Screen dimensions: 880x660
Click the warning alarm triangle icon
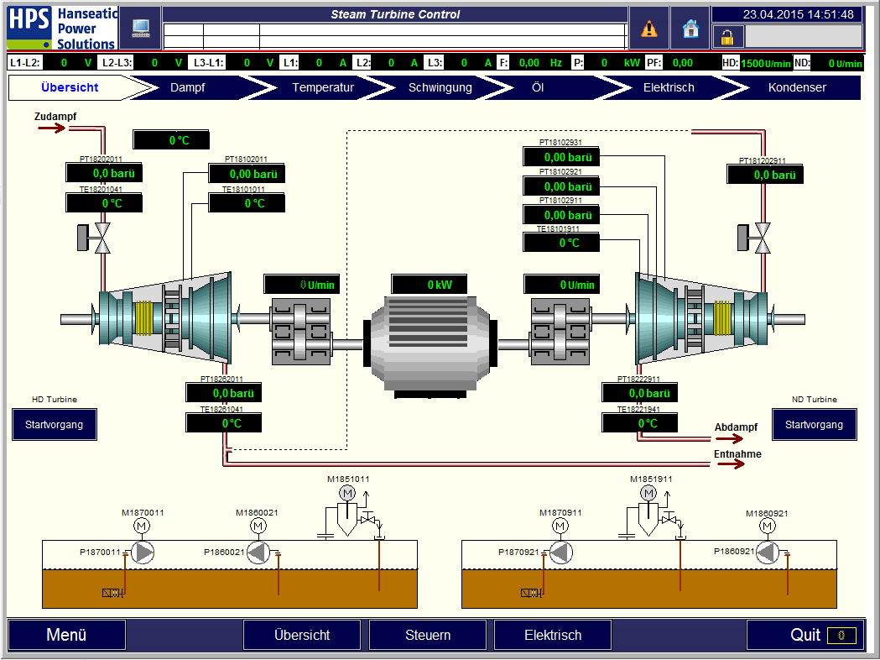(x=649, y=29)
